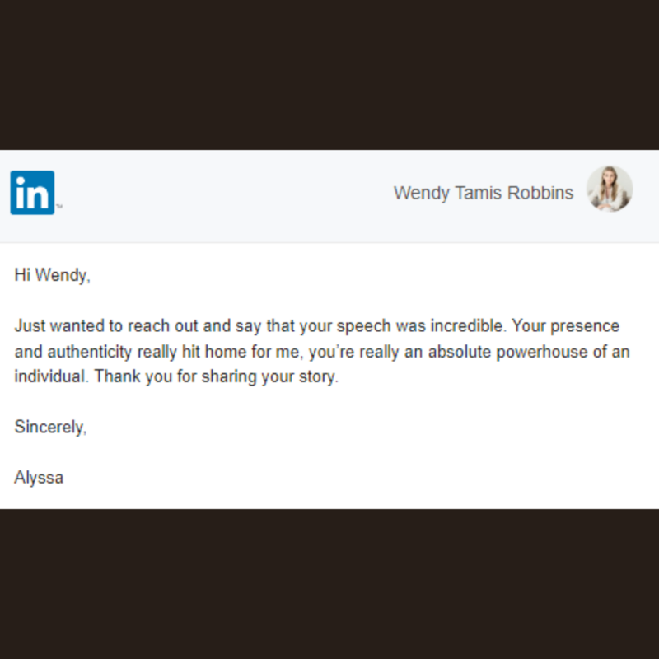Click the word "absolute" in the message
Viewport: 659px width, 659px height.
(460, 352)
